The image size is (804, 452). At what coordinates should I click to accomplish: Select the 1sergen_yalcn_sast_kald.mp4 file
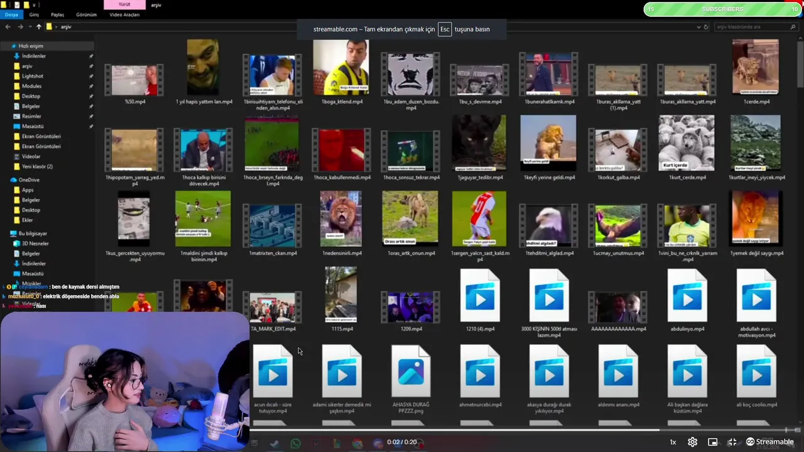pos(479,219)
